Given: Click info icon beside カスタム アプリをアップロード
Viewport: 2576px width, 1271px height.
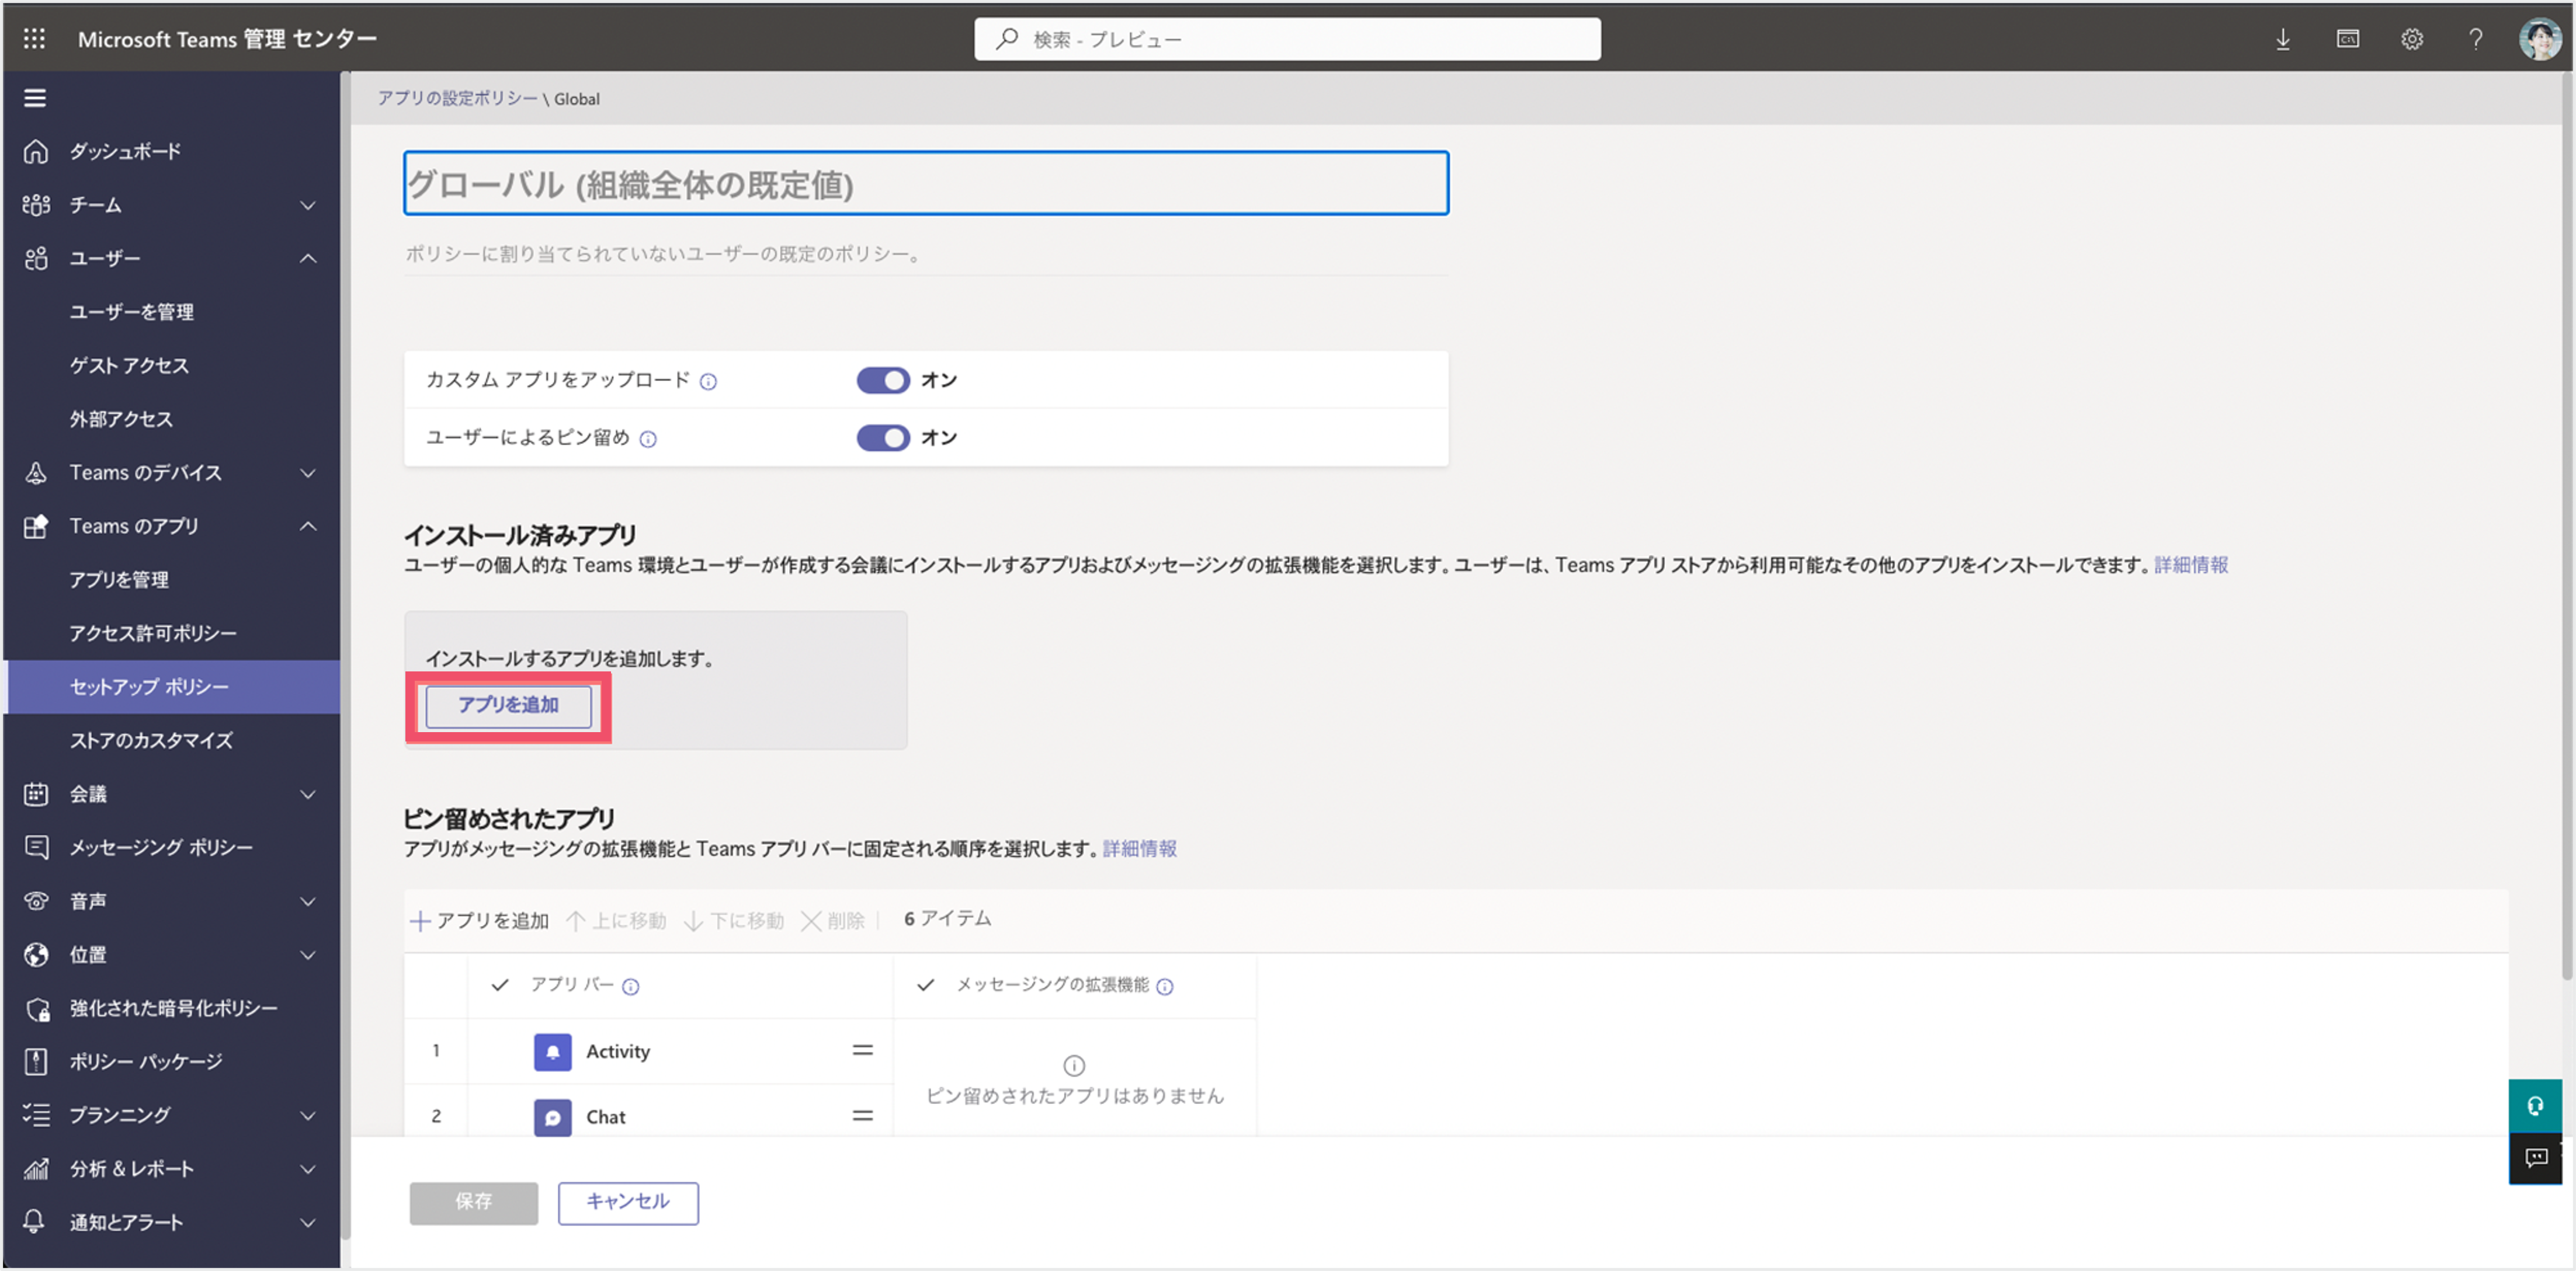Looking at the screenshot, I should [708, 382].
